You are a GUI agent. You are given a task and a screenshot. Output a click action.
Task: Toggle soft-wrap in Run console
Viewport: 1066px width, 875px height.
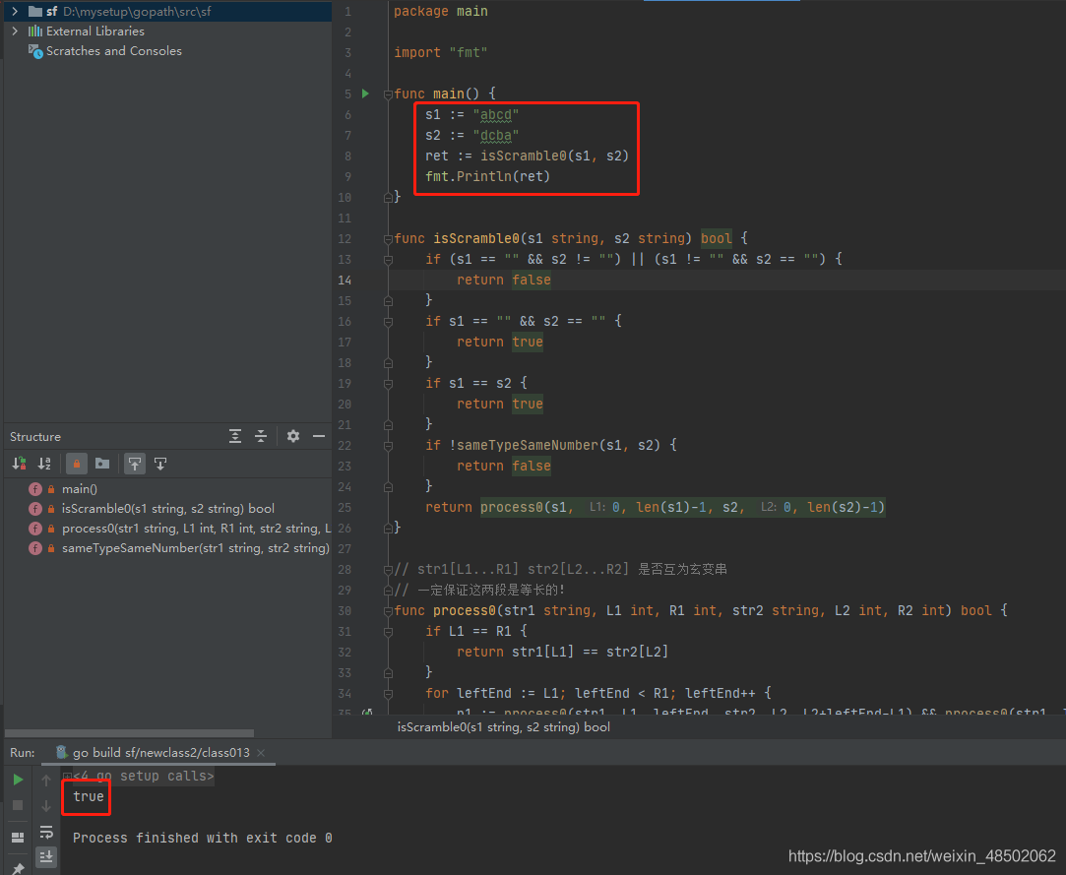(x=46, y=832)
